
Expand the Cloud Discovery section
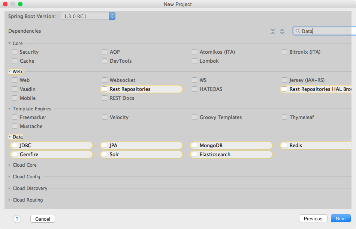click(x=9, y=188)
